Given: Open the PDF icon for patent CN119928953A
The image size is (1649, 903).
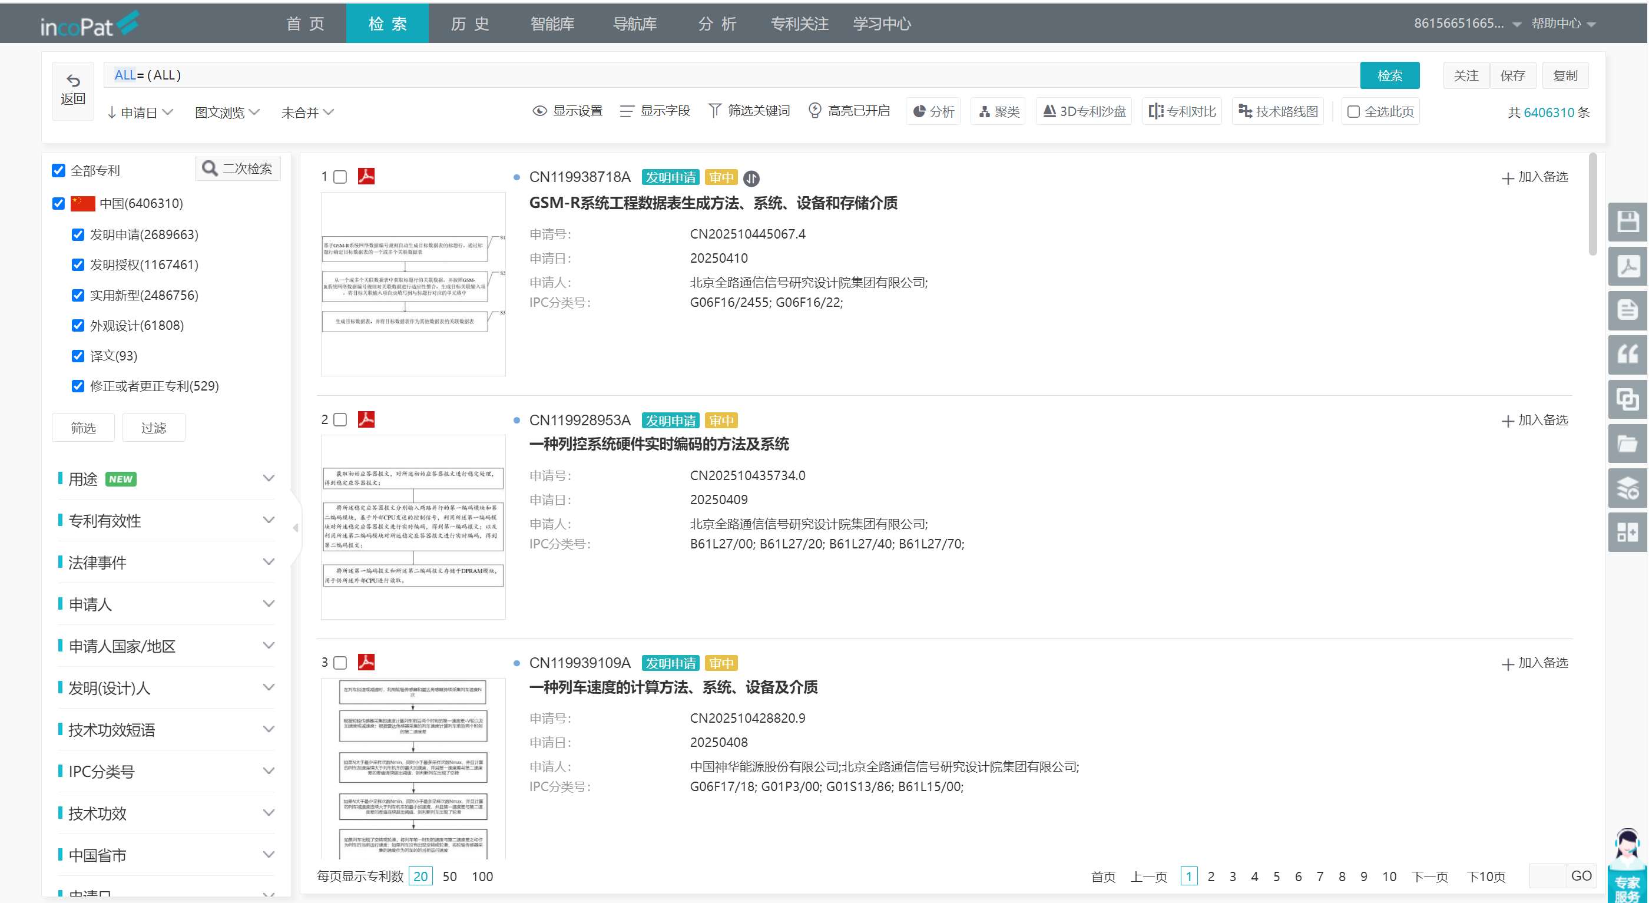Looking at the screenshot, I should 366,419.
